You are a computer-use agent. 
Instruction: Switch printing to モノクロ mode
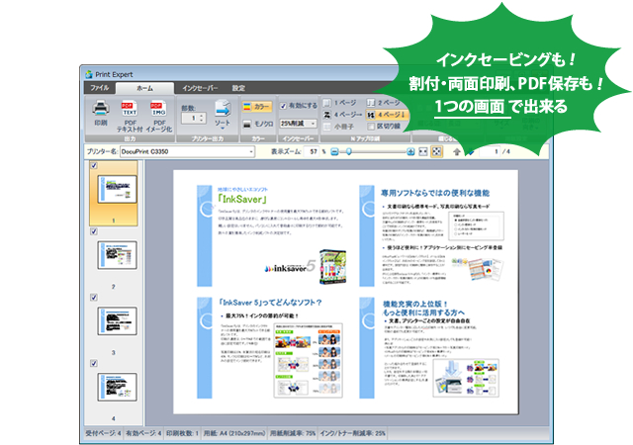258,124
